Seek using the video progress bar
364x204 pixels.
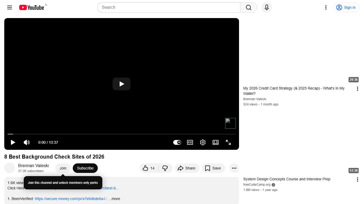click(x=122, y=134)
